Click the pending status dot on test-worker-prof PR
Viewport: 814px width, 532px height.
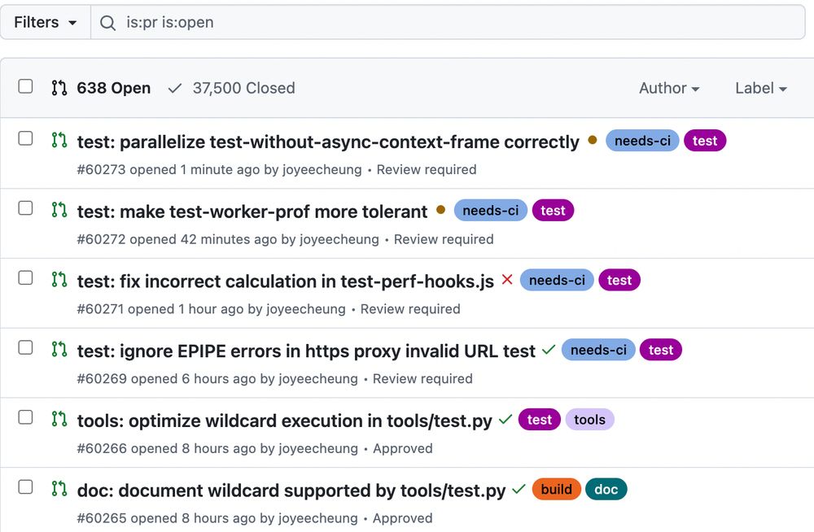pyautogui.click(x=440, y=210)
